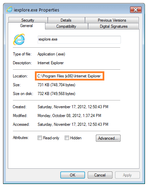Open the Advanced attributes dialog
The image size is (148, 187).
(x=108, y=138)
